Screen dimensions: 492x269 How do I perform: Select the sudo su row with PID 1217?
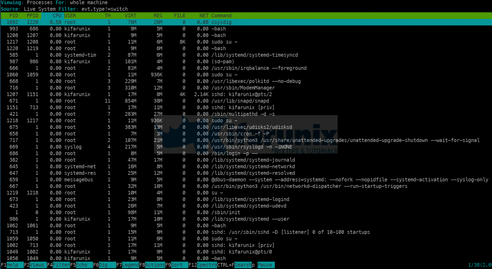pyautogui.click(x=246, y=42)
